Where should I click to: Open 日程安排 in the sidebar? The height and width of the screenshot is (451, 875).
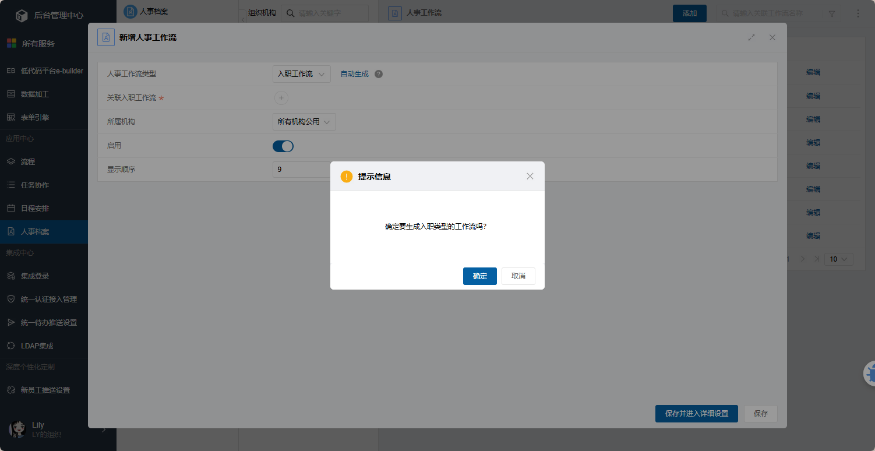pos(35,208)
